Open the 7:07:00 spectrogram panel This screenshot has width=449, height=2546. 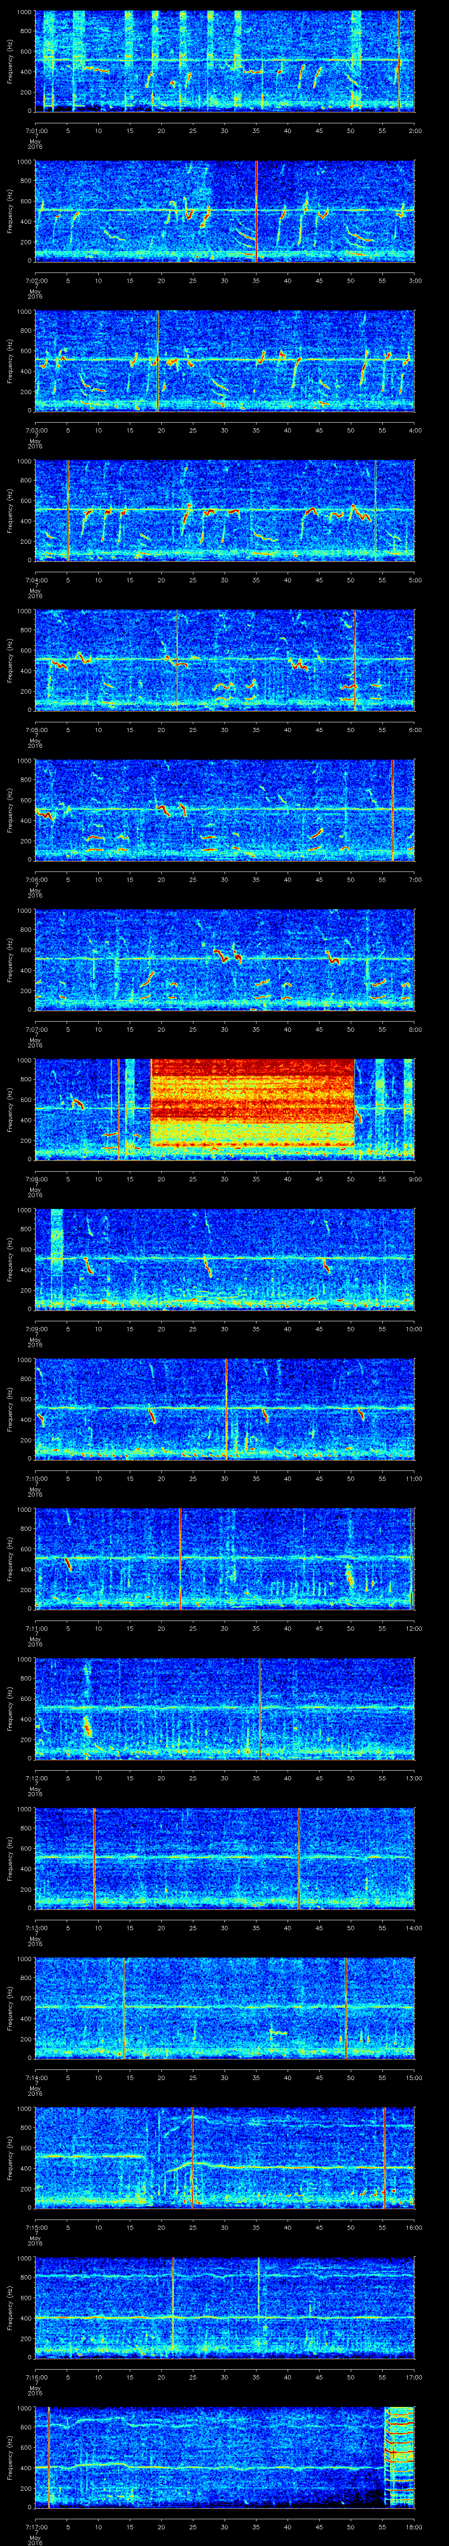(224, 959)
